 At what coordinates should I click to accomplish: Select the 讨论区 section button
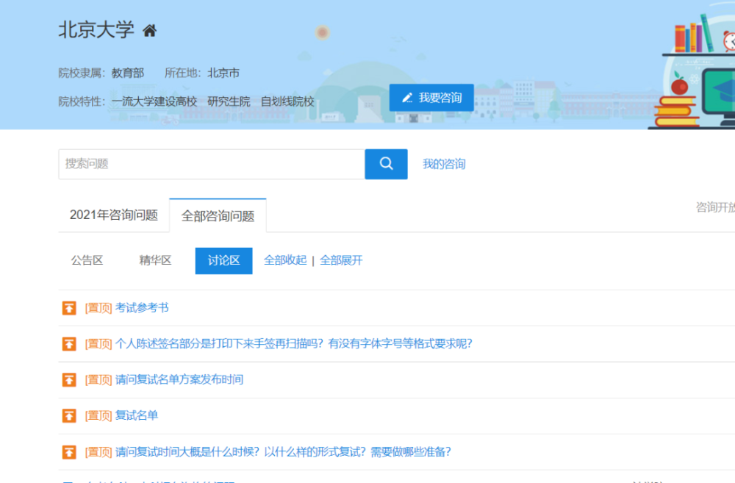coord(223,261)
